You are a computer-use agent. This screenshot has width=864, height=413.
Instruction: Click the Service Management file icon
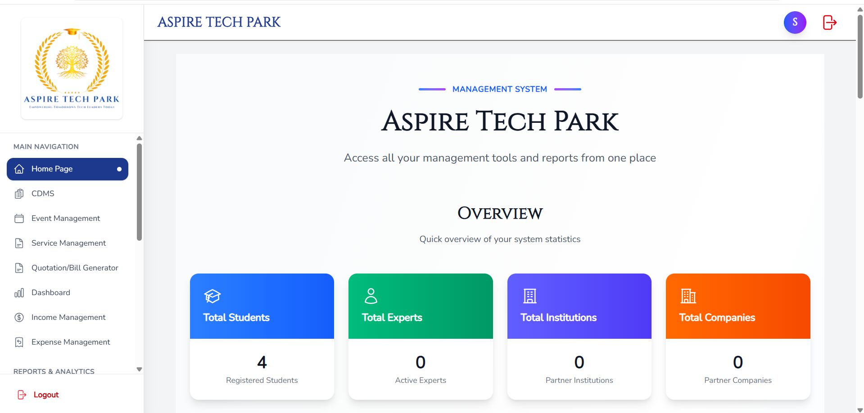(19, 243)
